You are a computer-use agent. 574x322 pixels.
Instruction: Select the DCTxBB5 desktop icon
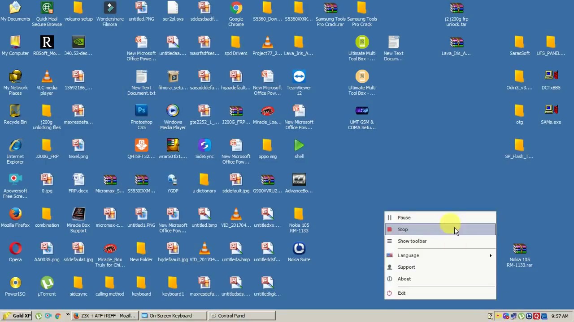pyautogui.click(x=551, y=80)
